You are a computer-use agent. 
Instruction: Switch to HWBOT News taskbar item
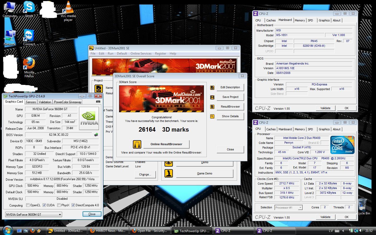pos(108,231)
